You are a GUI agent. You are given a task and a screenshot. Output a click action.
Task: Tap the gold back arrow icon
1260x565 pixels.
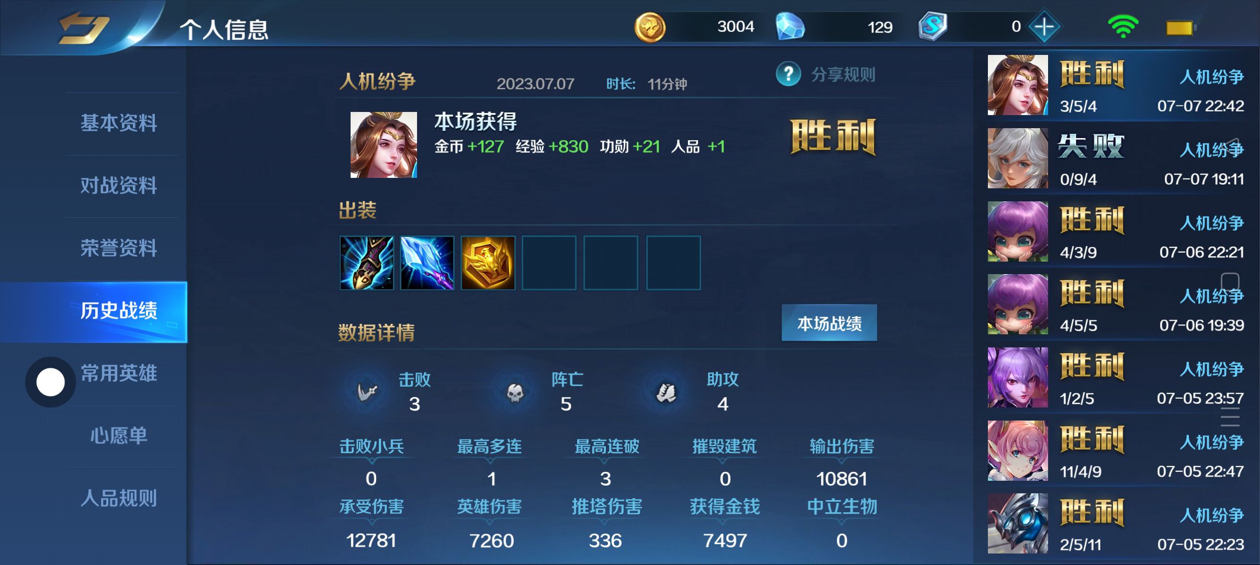(84, 27)
